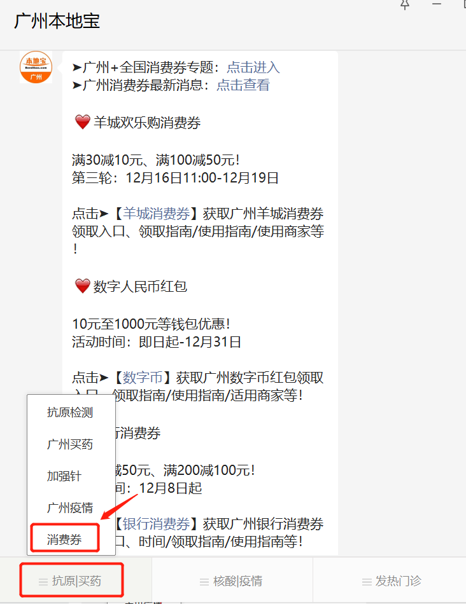Click the red heart before 数字人民币红包
The width and height of the screenshot is (466, 604).
coord(82,286)
